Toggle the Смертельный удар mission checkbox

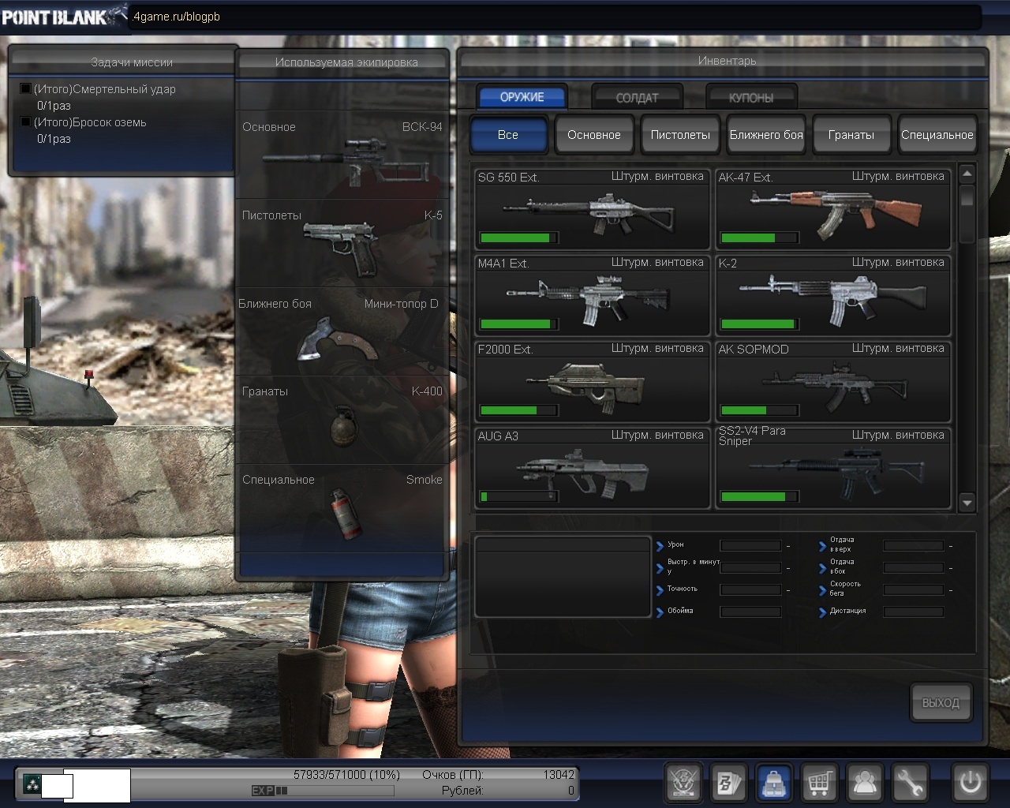tap(25, 89)
